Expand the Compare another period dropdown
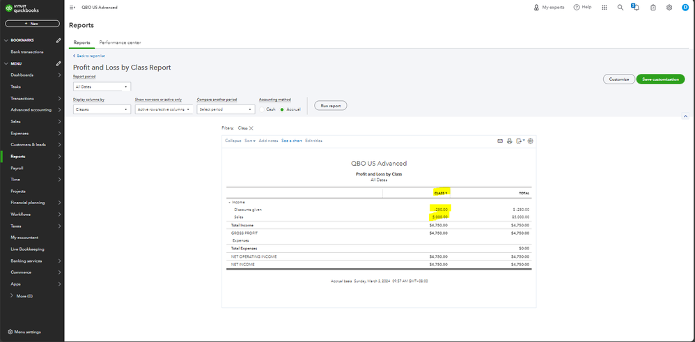The width and height of the screenshot is (695, 342). point(225,109)
